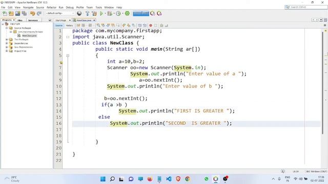Click the yellow error stripe marker at top
Screen dimensions: 328x184
326,31
